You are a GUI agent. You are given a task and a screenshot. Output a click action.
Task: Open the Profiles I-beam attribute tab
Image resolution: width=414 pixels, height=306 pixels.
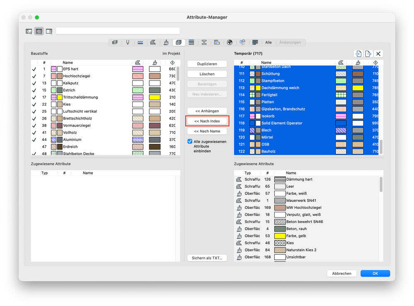coord(204,42)
